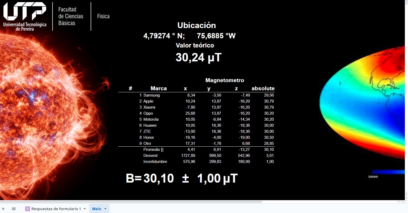Open Respuestas de formulario 1 tab dropdown
408x213 pixels.
85,209
